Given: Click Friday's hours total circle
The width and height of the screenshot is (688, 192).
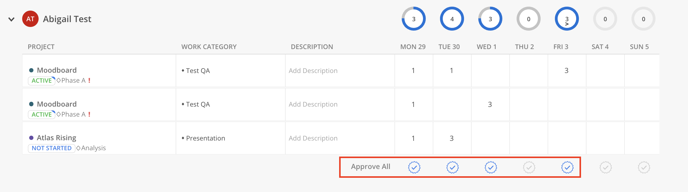Looking at the screenshot, I should tap(567, 19).
